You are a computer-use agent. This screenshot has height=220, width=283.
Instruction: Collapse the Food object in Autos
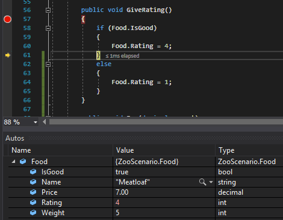coord(13,161)
